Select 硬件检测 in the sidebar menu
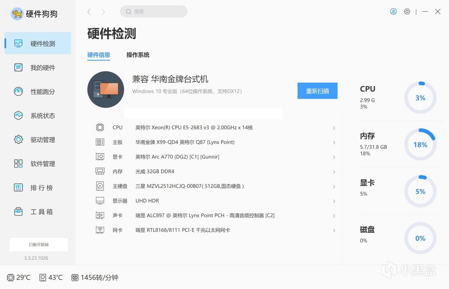This screenshot has height=289, width=449. click(38, 43)
